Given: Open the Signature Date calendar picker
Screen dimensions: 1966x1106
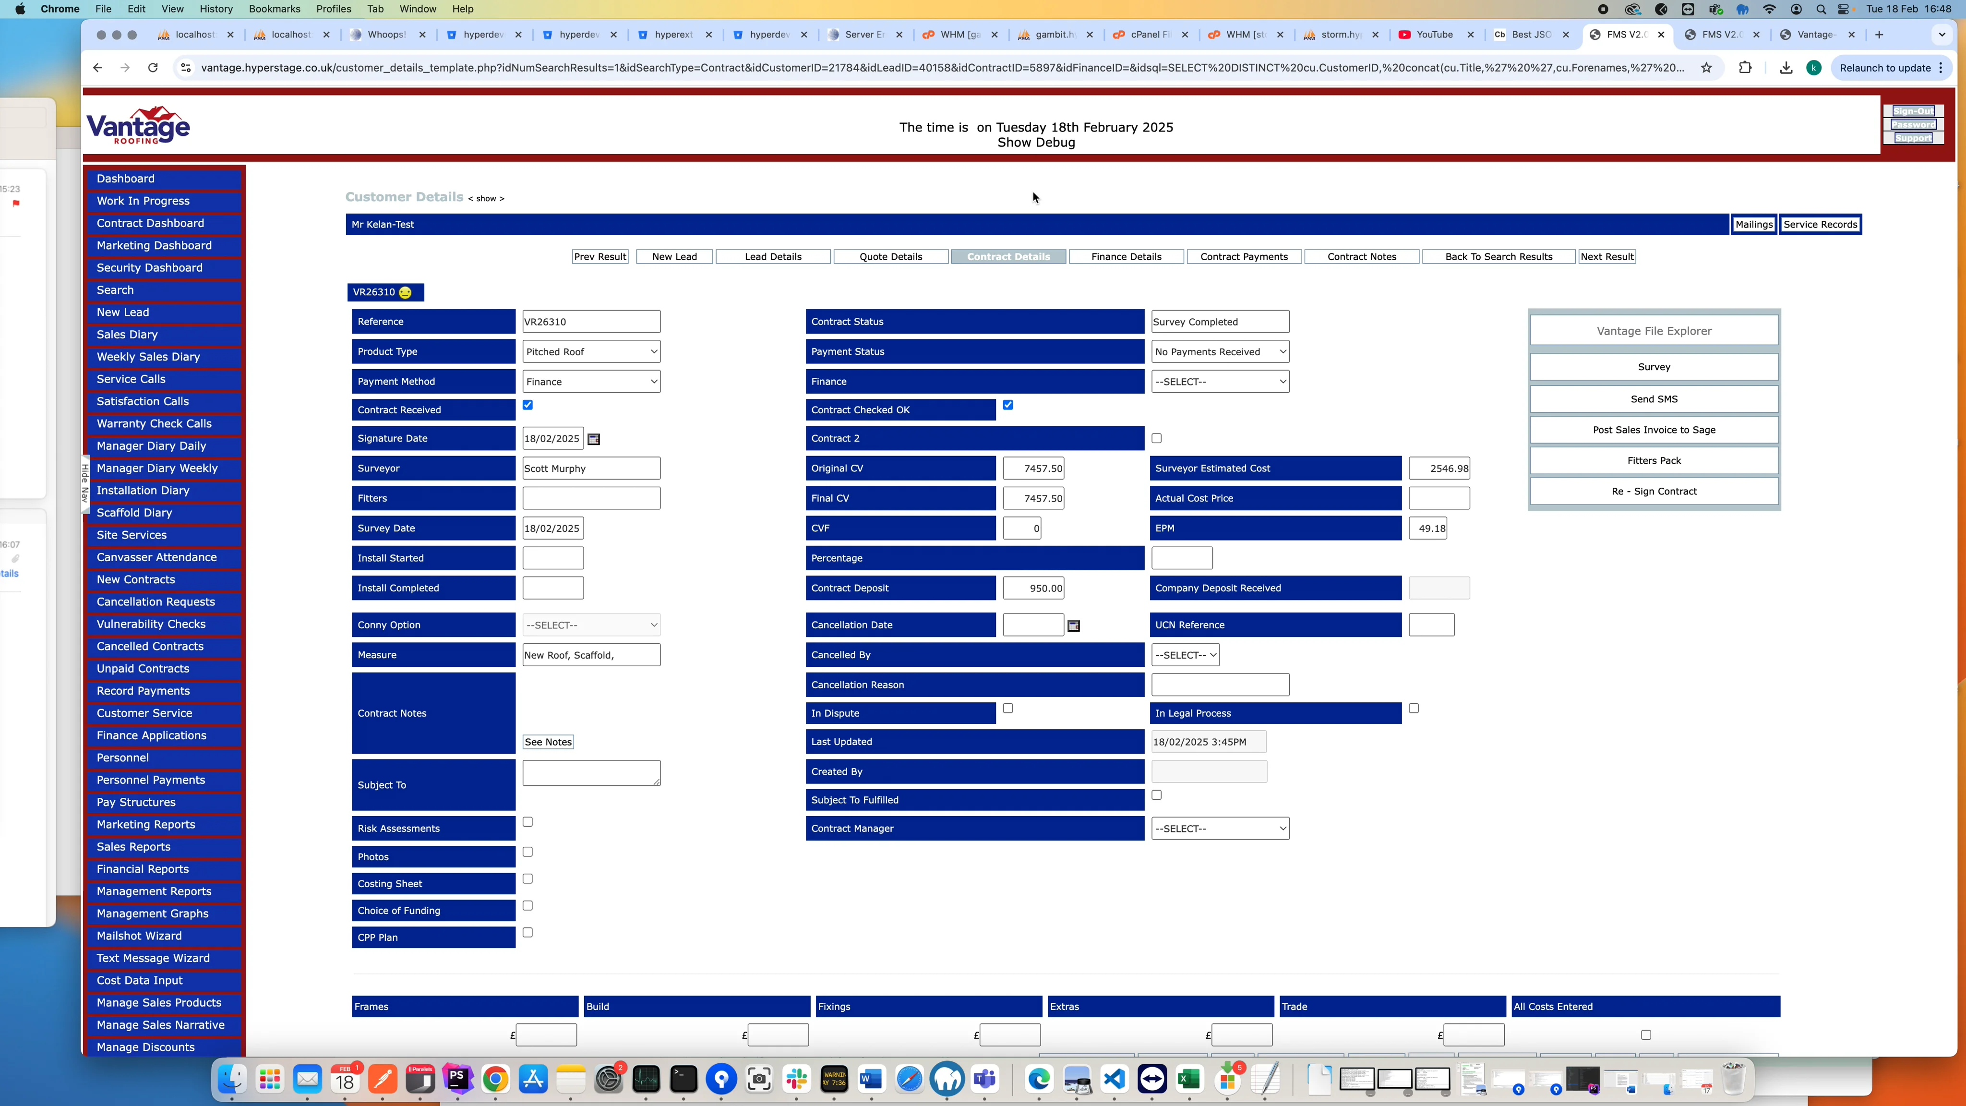Looking at the screenshot, I should pyautogui.click(x=594, y=438).
